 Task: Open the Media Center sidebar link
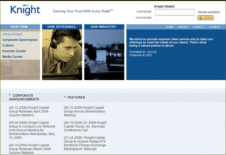coord(12,57)
